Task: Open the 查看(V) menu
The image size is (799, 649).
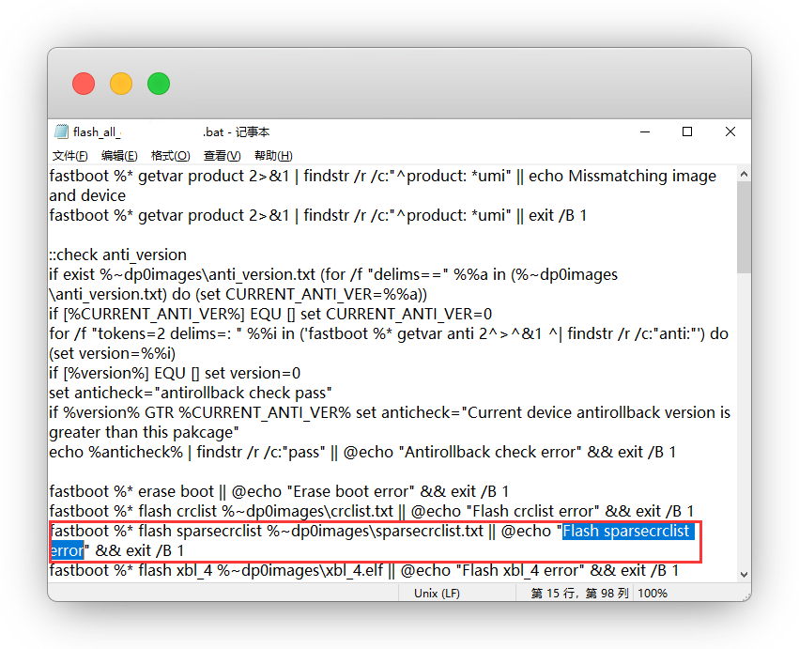Action: 222,156
